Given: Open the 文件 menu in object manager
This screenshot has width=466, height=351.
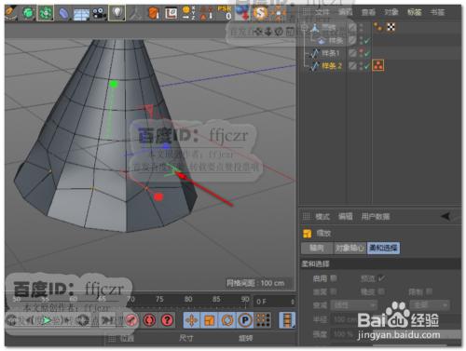Looking at the screenshot, I should pyautogui.click(x=322, y=12).
